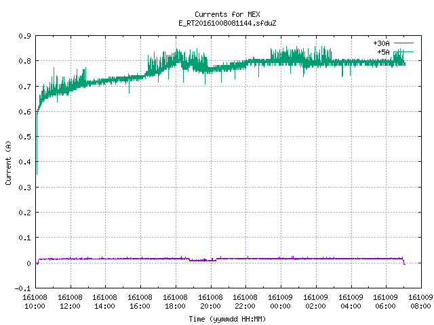The image size is (434, 325).
Task: Click the 0.5 y-axis tick label
Action: (24, 137)
